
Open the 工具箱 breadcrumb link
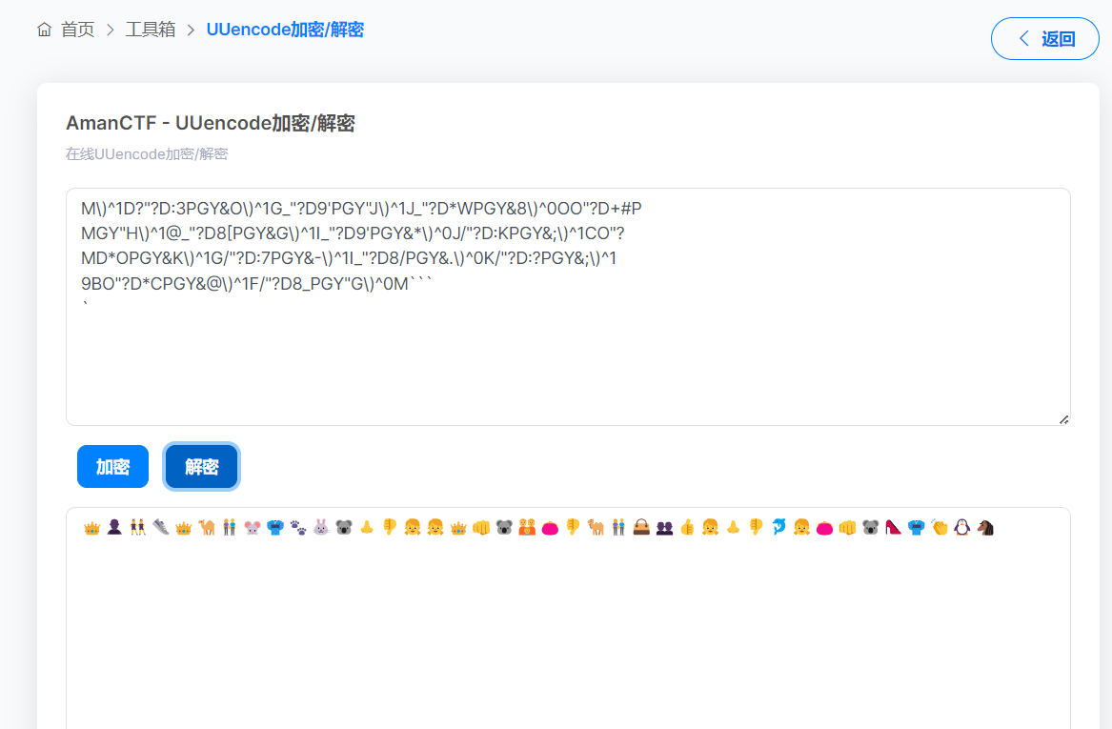[151, 30]
